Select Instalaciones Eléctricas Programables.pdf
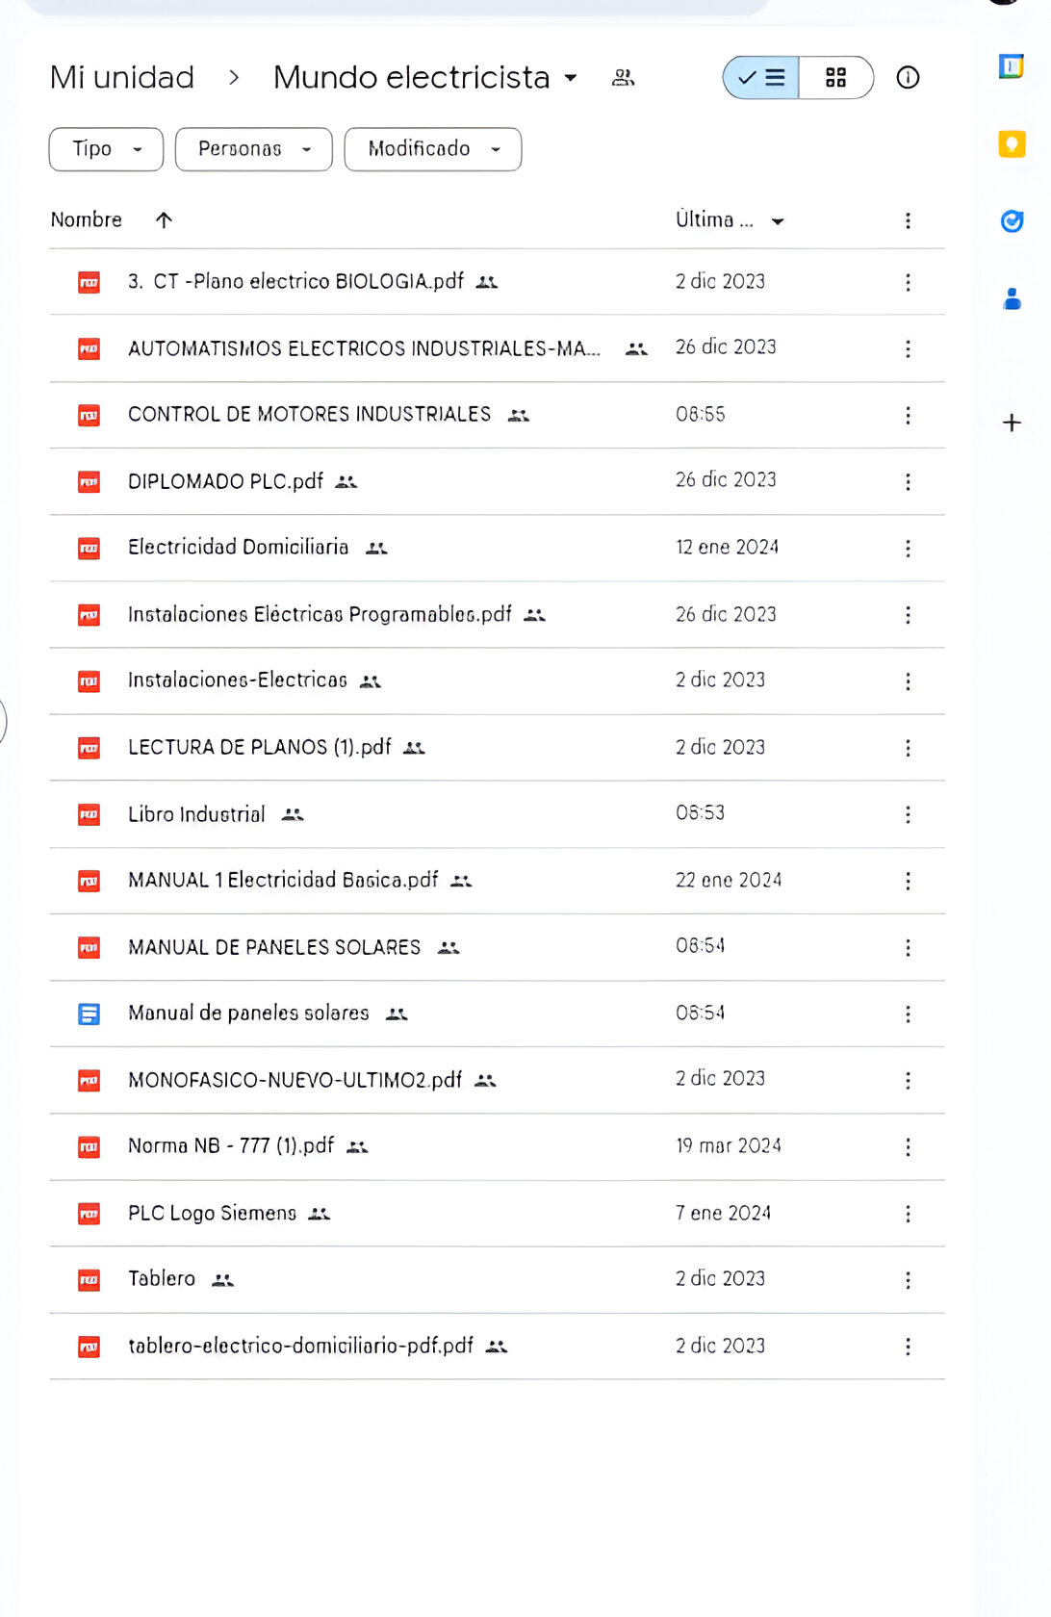 point(497,614)
